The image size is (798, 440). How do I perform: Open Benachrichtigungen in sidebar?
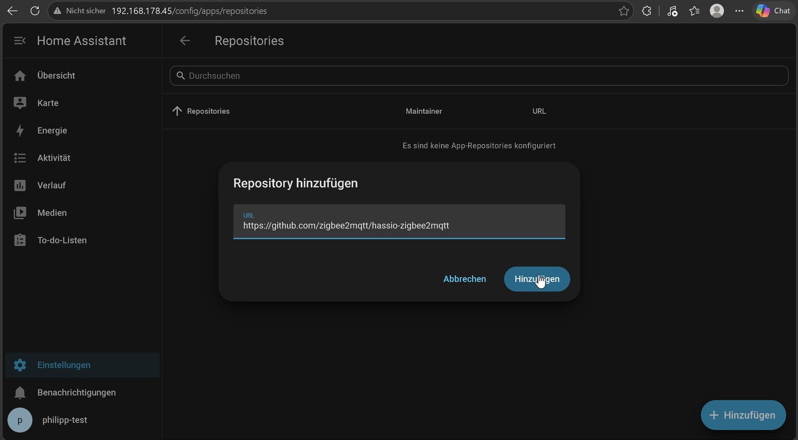coord(82,393)
